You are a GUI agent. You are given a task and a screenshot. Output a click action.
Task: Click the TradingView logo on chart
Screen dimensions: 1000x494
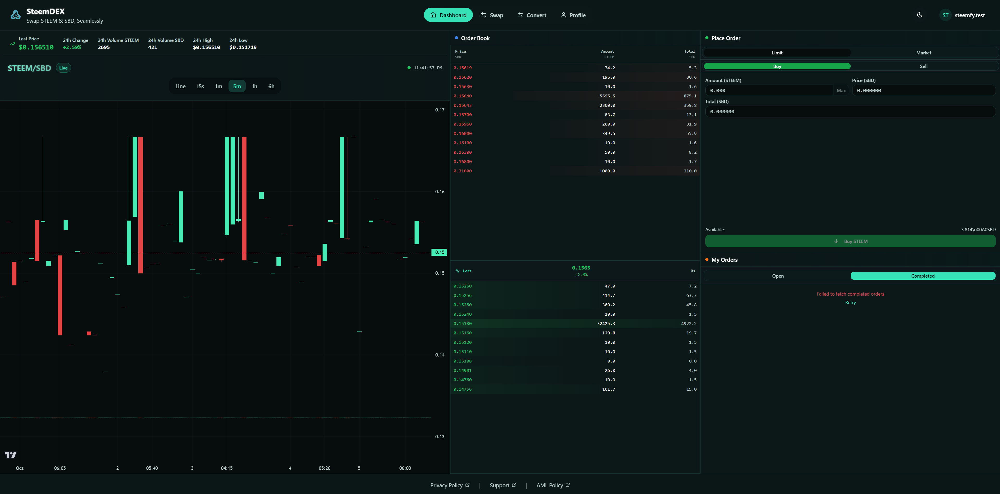point(10,455)
